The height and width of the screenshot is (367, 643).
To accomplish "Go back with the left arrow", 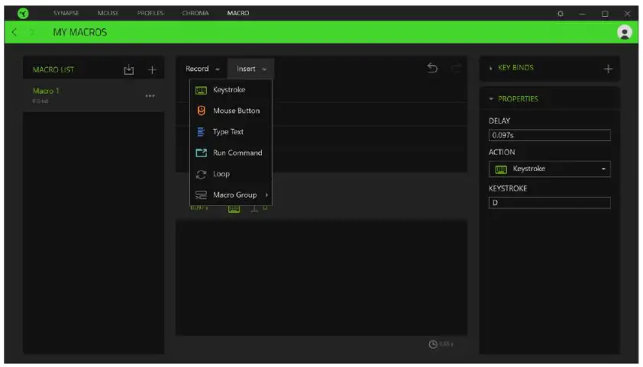I will tap(14, 32).
